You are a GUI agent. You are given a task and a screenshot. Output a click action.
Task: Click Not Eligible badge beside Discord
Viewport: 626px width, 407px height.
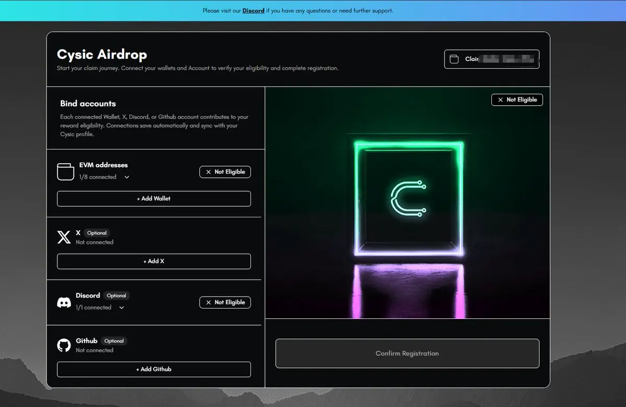[x=225, y=302]
